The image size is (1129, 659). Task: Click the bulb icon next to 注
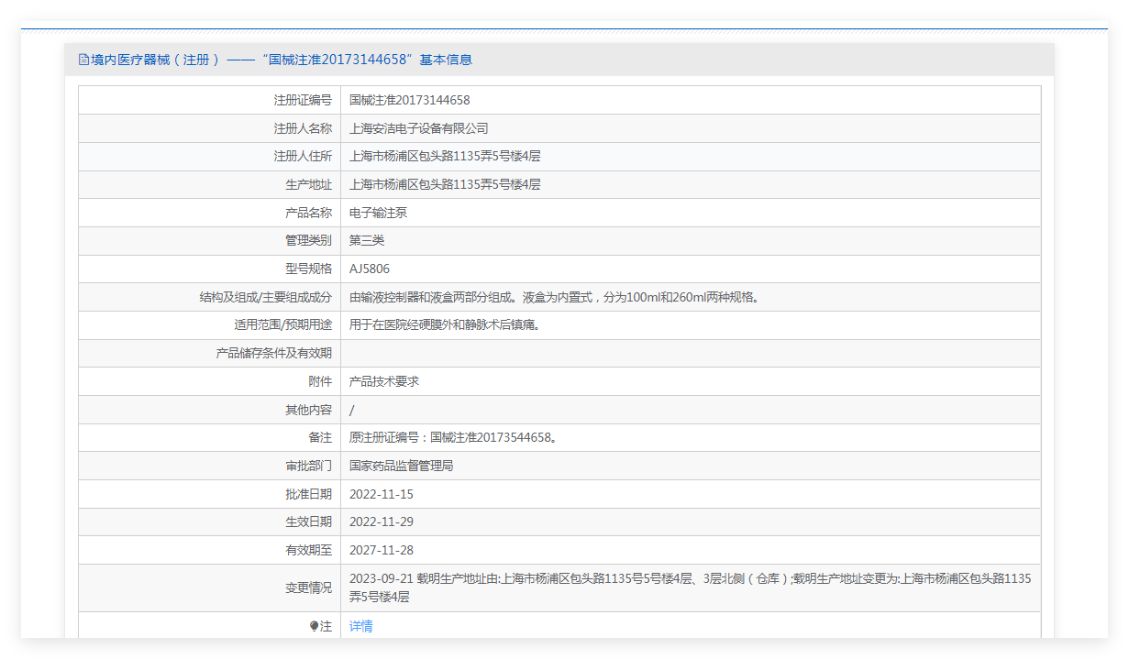coord(314,626)
